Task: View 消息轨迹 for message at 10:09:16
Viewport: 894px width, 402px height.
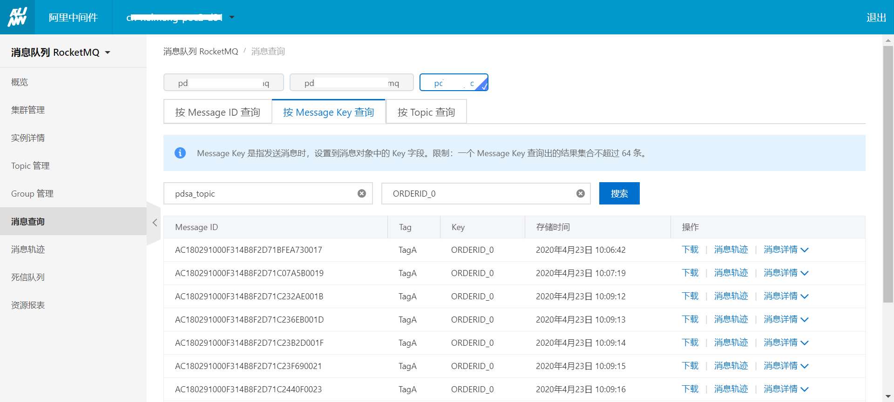Action: point(731,389)
